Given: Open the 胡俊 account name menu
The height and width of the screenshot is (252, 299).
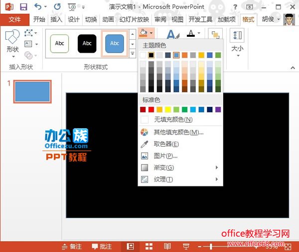Looking at the screenshot, I should pyautogui.click(x=271, y=19).
